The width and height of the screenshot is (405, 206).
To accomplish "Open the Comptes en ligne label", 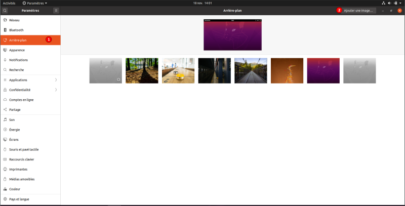I will coord(21,100).
